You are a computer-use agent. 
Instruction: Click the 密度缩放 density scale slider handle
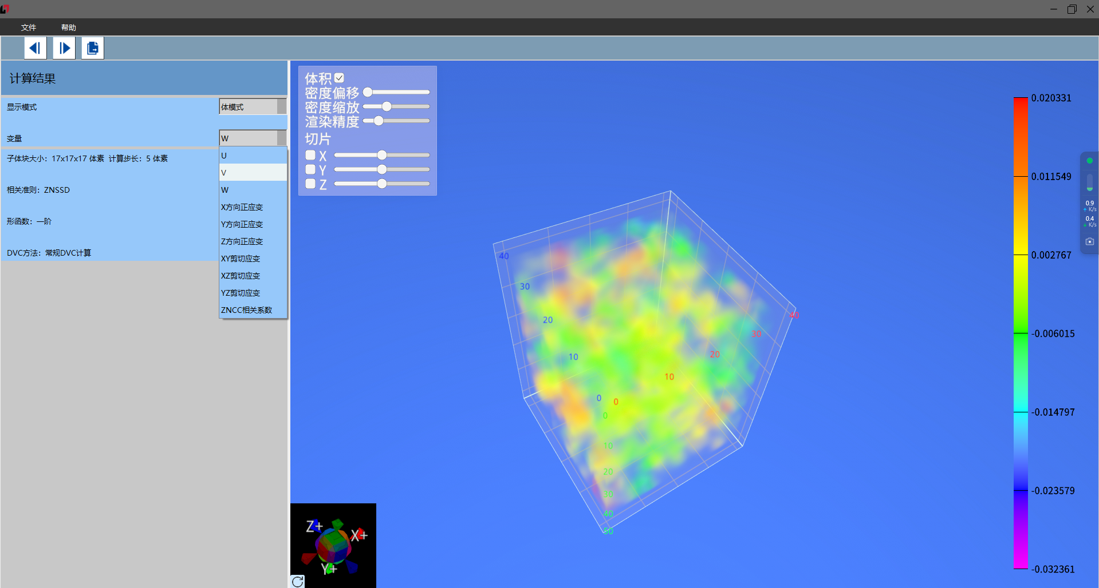(387, 106)
